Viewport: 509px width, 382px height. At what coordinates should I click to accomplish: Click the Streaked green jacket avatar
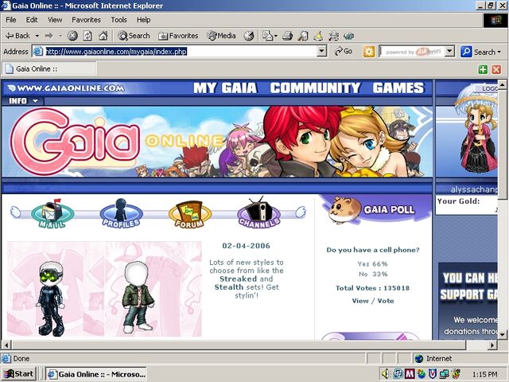click(x=138, y=297)
